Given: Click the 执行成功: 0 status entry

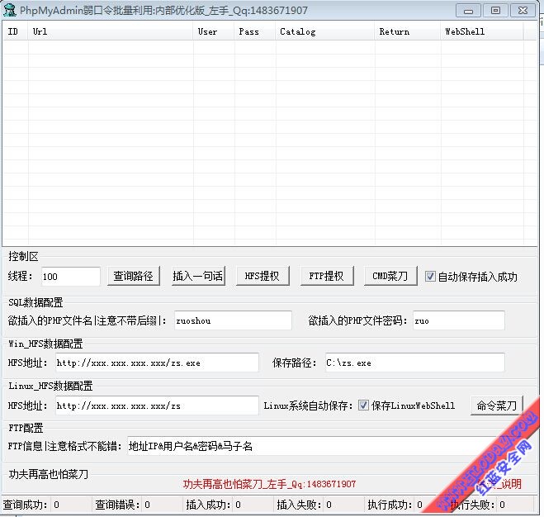Looking at the screenshot, I should [x=395, y=505].
